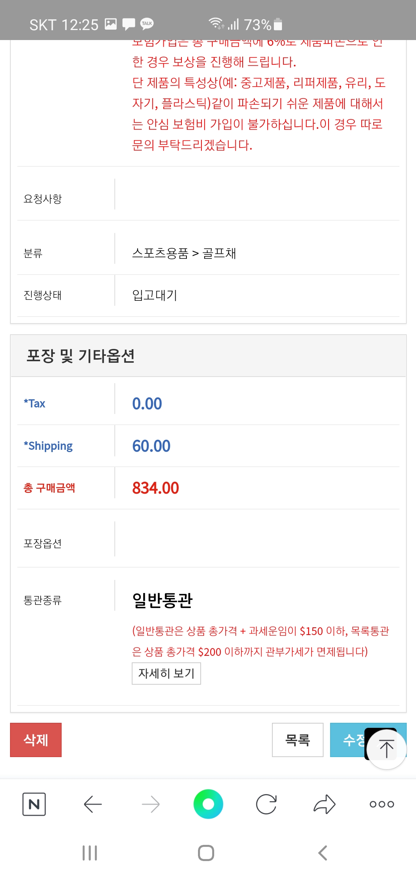Open 자세히 보기 details button

166,674
